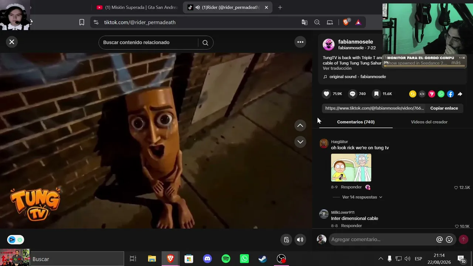The width and height of the screenshot is (473, 266).
Task: Open OBS Studio from the taskbar
Action: pyautogui.click(x=281, y=259)
